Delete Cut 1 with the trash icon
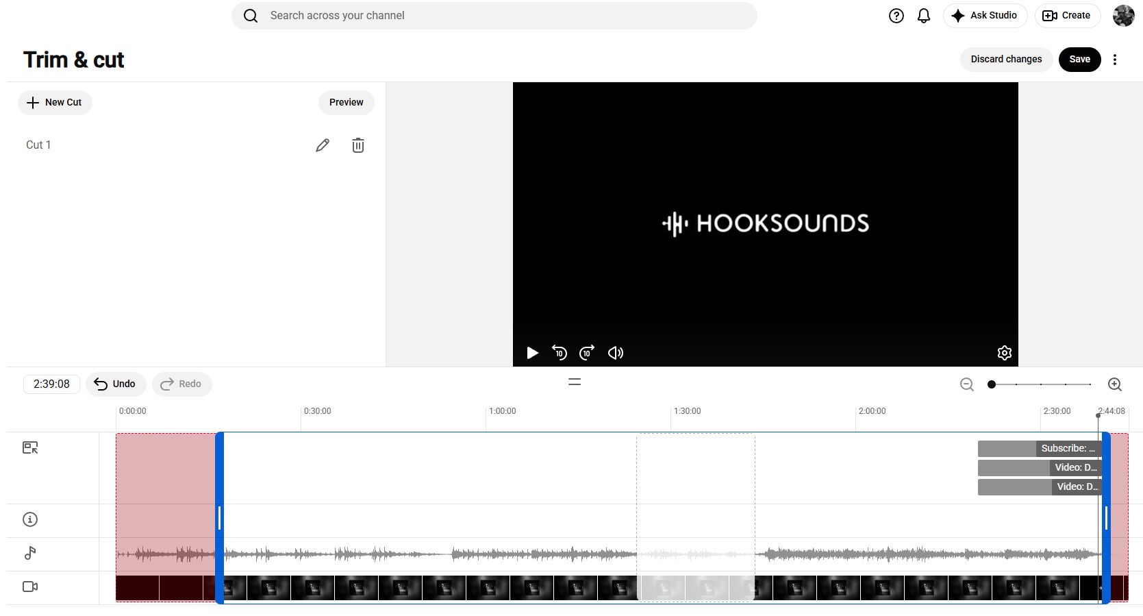Viewport: 1143px width, 616px height. (358, 145)
